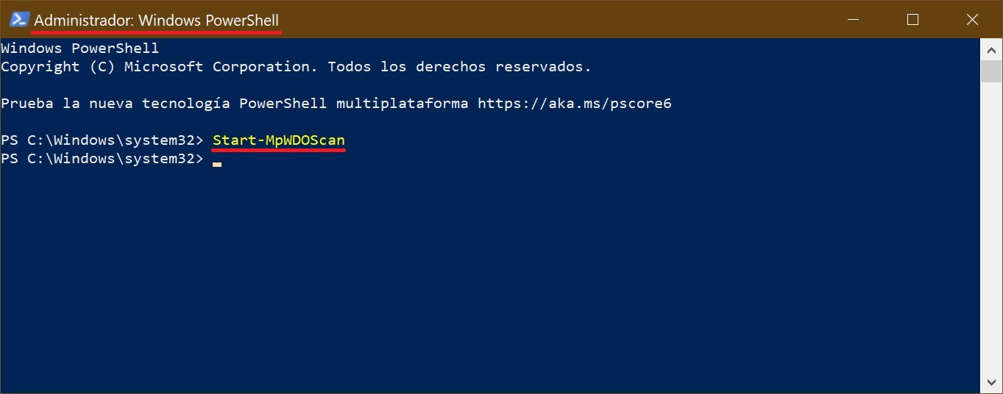Screen dimensions: 1003x394
Task: Click the empty scrollbar track below the thumb
Action: pos(991,228)
